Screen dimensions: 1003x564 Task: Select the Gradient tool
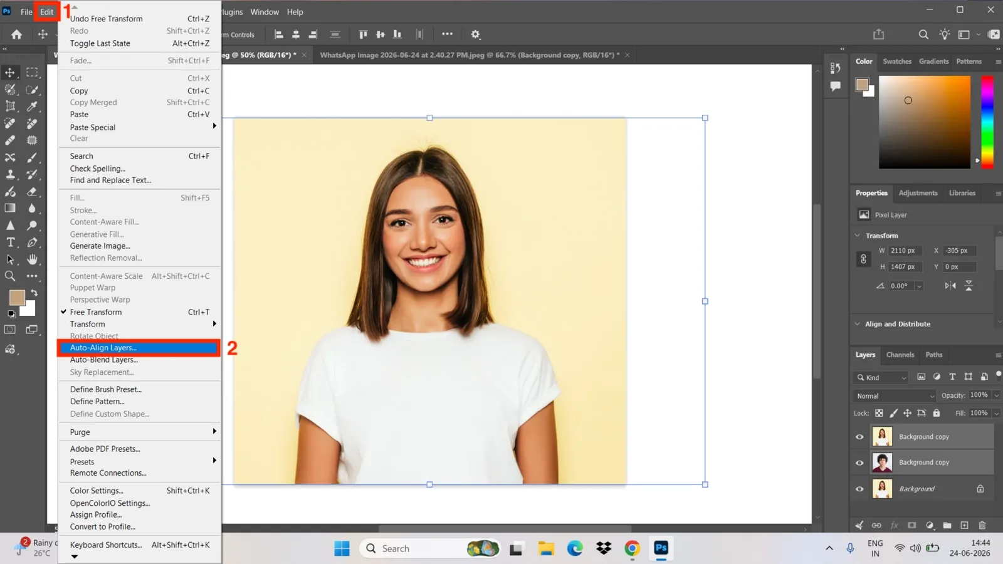click(x=10, y=208)
